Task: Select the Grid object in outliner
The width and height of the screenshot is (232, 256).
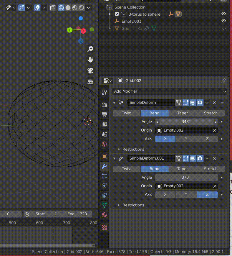Action: 125,28
